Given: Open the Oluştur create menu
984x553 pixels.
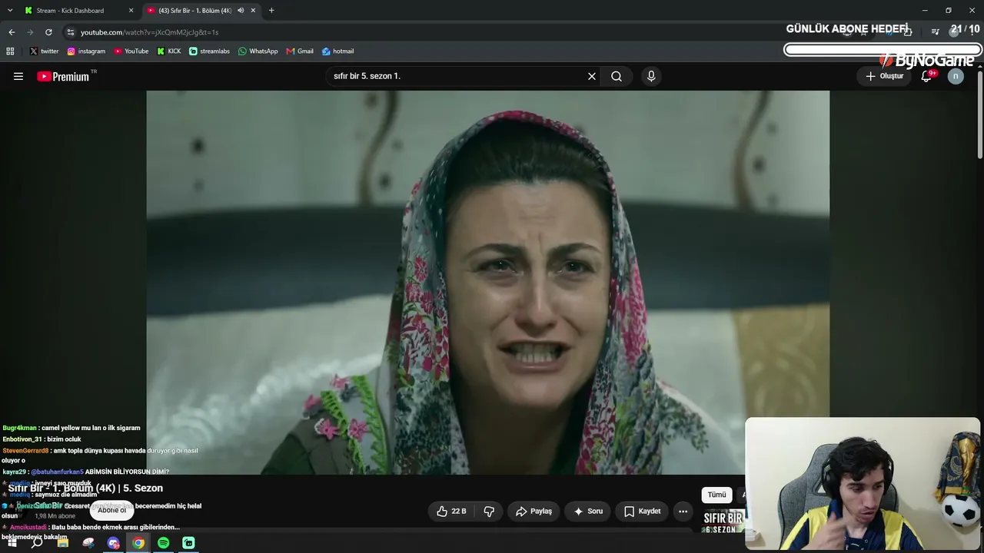Looking at the screenshot, I should click(x=885, y=76).
